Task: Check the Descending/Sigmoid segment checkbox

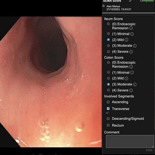Action: [108, 119]
